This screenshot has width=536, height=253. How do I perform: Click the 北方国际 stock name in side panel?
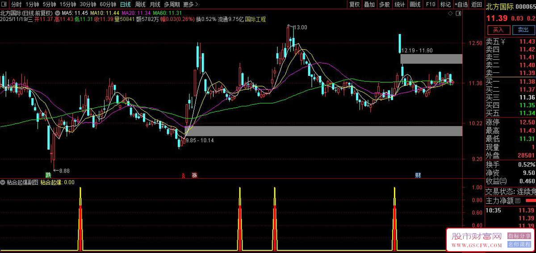tap(500, 6)
